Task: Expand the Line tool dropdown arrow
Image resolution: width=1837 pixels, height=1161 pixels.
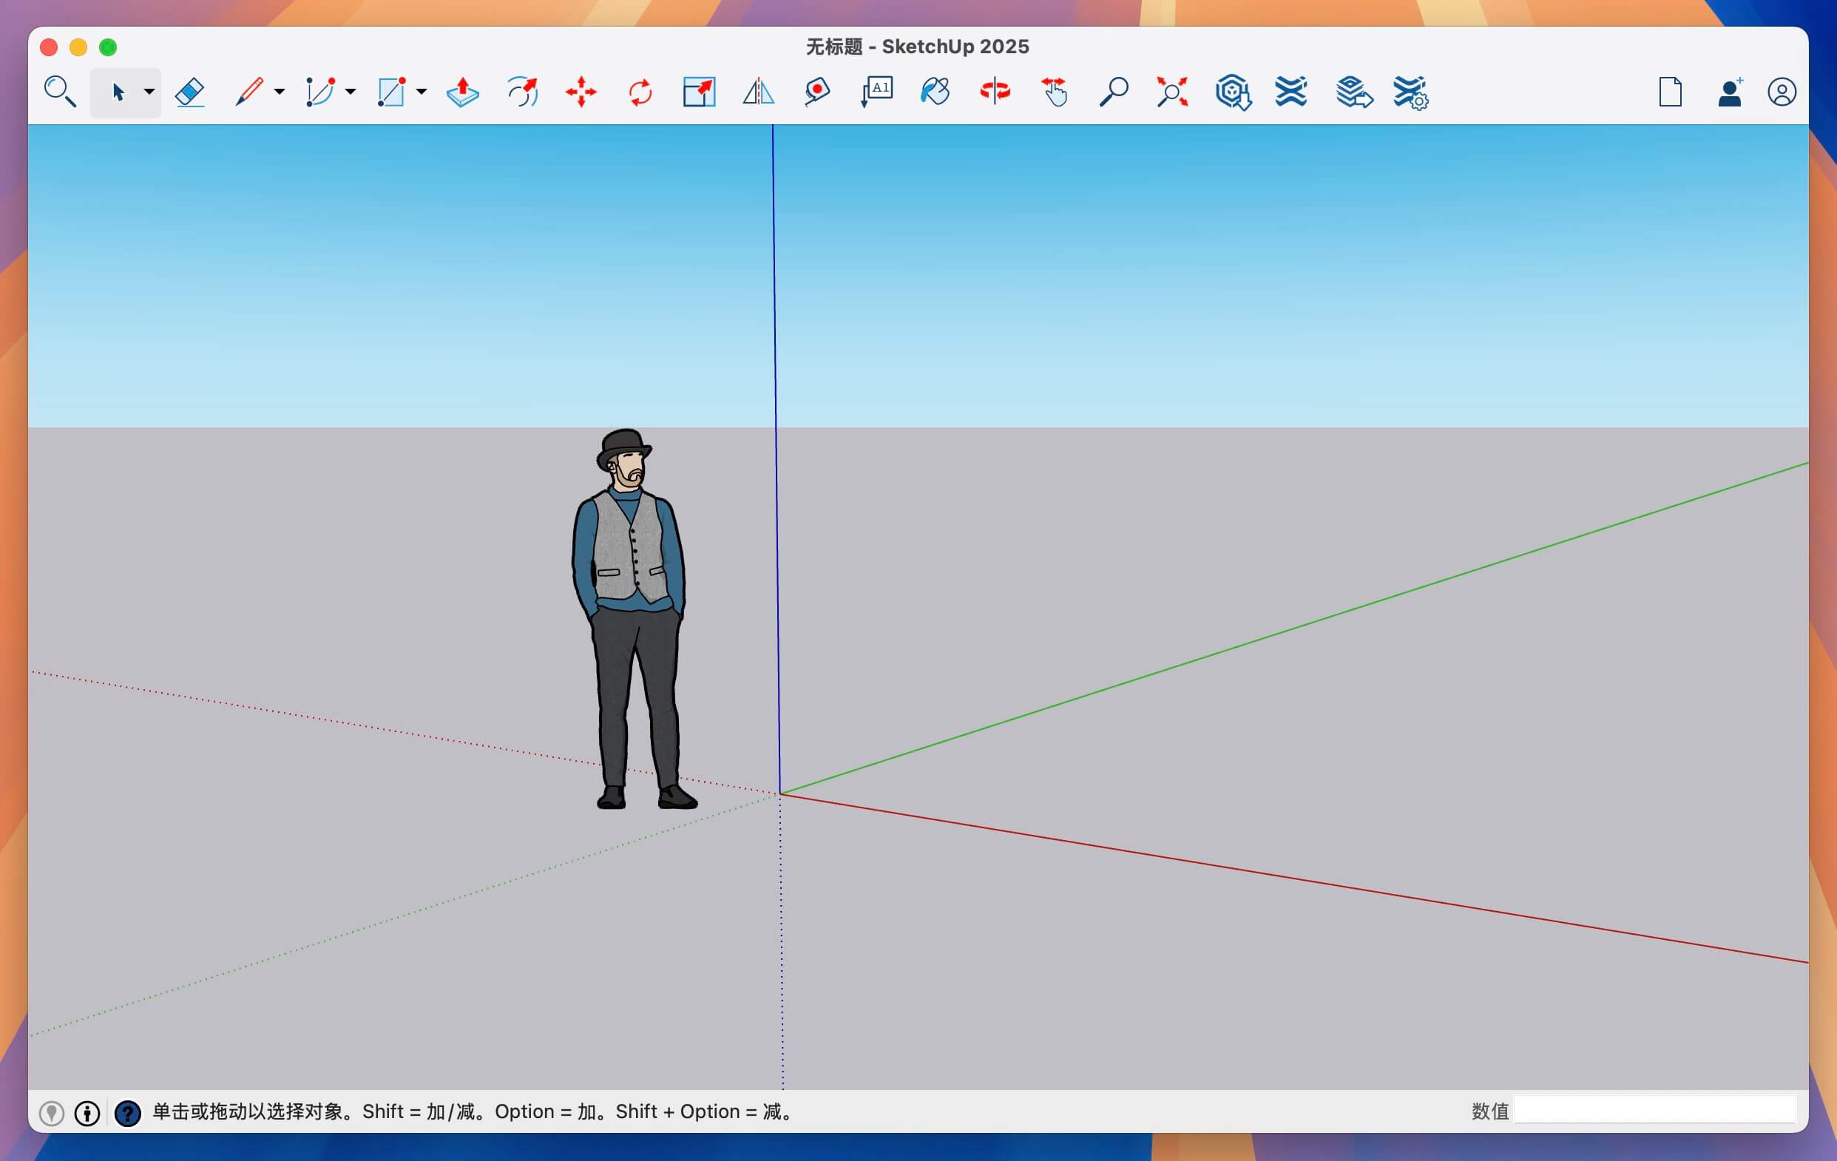Action: [x=280, y=92]
